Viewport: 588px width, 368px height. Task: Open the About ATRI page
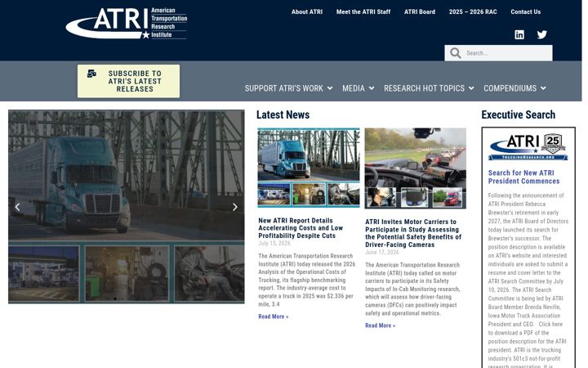(307, 11)
